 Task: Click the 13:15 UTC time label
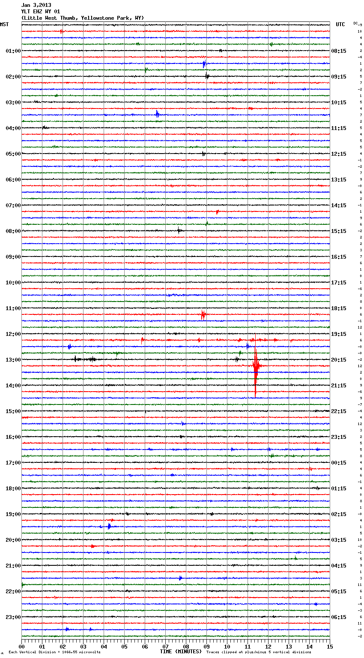(x=339, y=180)
